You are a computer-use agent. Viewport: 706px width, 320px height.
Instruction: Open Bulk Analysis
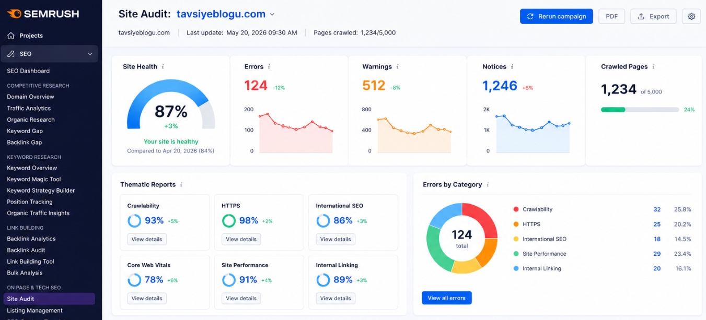tap(25, 273)
